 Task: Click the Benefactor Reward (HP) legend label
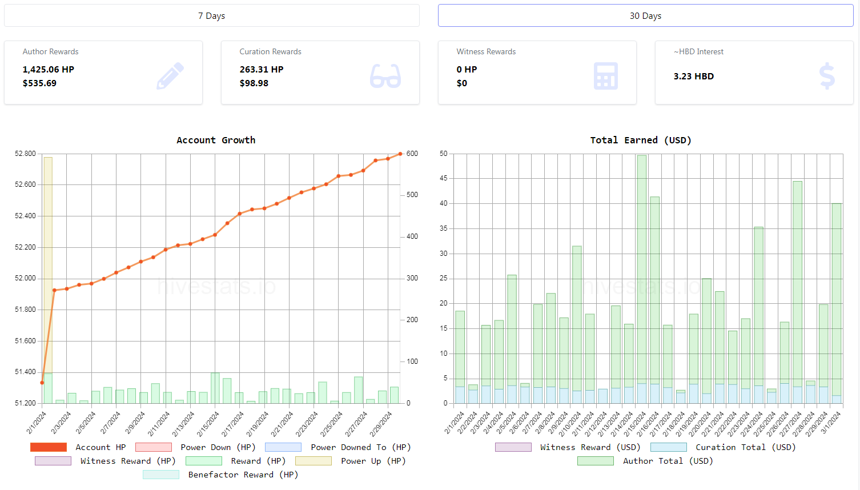pos(243,475)
